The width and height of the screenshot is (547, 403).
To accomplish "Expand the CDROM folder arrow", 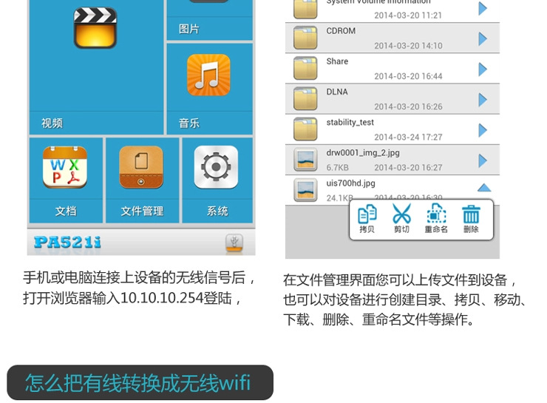I will click(483, 38).
